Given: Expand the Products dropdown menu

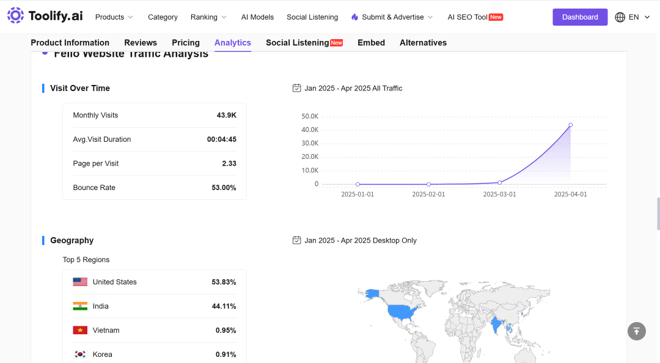Looking at the screenshot, I should [114, 17].
